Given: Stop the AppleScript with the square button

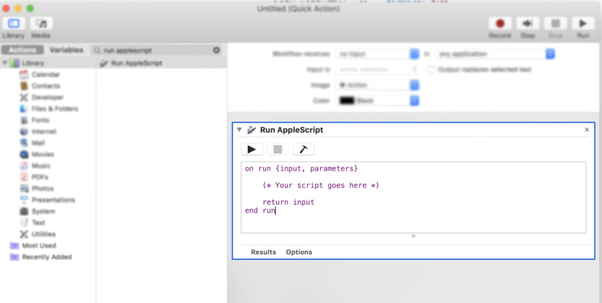Looking at the screenshot, I should [278, 149].
